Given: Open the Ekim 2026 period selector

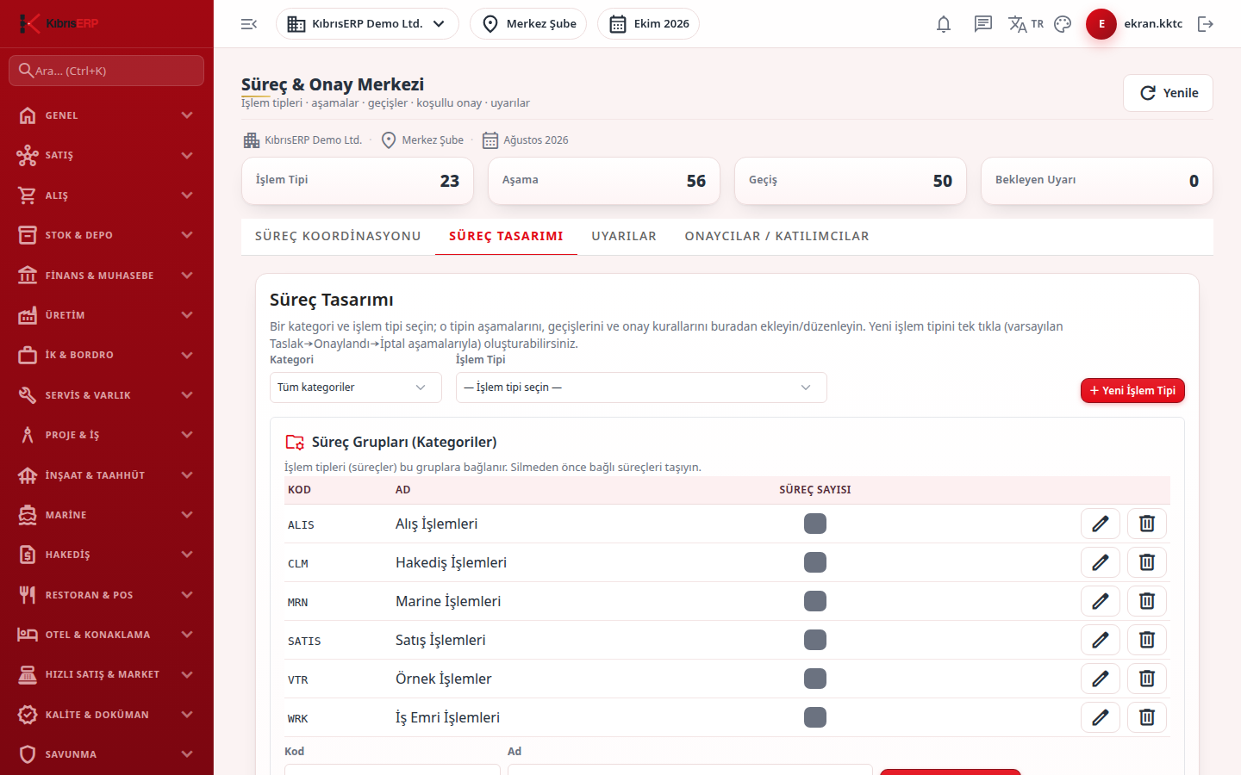Looking at the screenshot, I should point(648,24).
